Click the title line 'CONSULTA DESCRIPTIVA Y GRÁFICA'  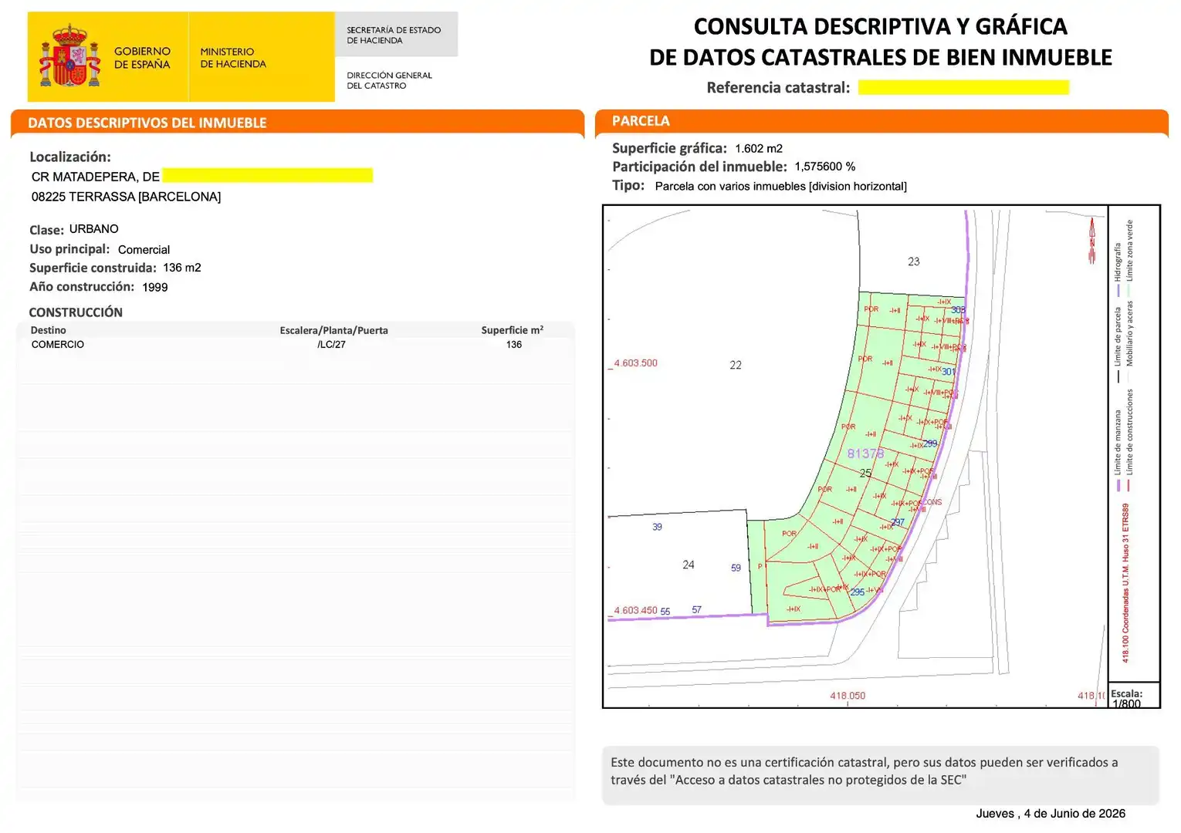(x=881, y=27)
